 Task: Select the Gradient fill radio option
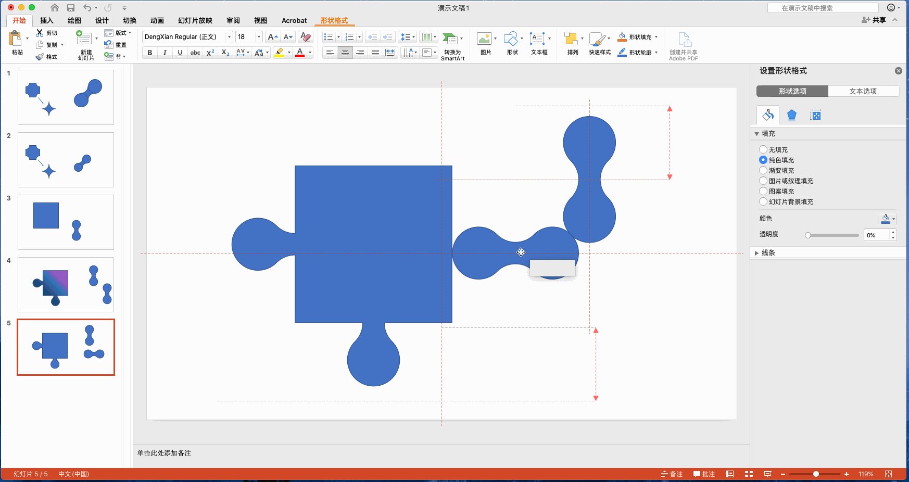(x=763, y=170)
